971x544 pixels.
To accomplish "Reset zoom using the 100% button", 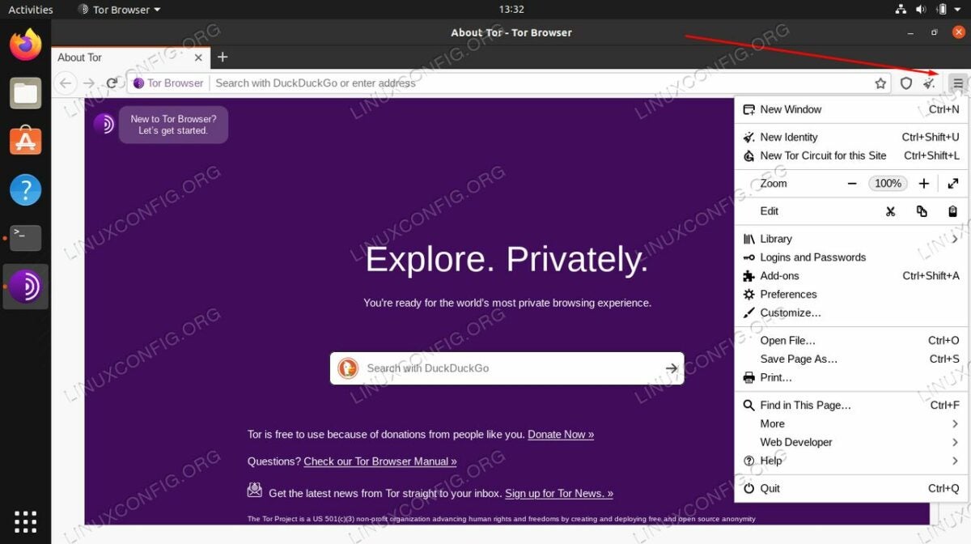I will pos(888,184).
